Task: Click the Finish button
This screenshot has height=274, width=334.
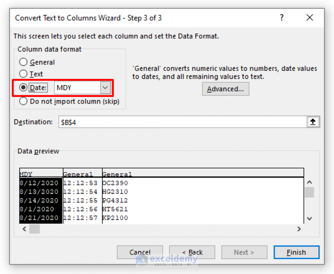Action: 296,252
